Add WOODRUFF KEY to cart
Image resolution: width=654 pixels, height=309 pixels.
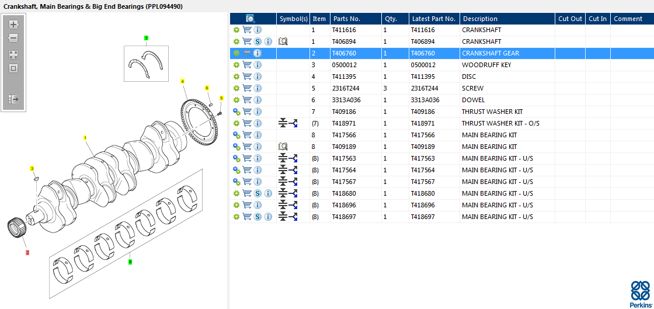point(247,65)
